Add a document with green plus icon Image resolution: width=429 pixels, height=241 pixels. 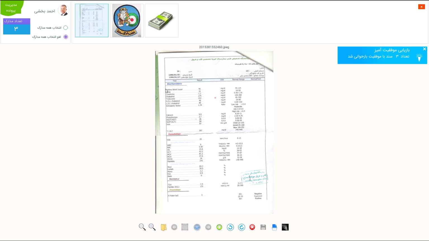(x=219, y=227)
